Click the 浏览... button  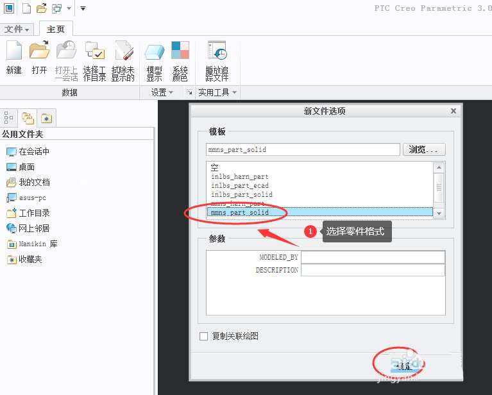pos(424,149)
